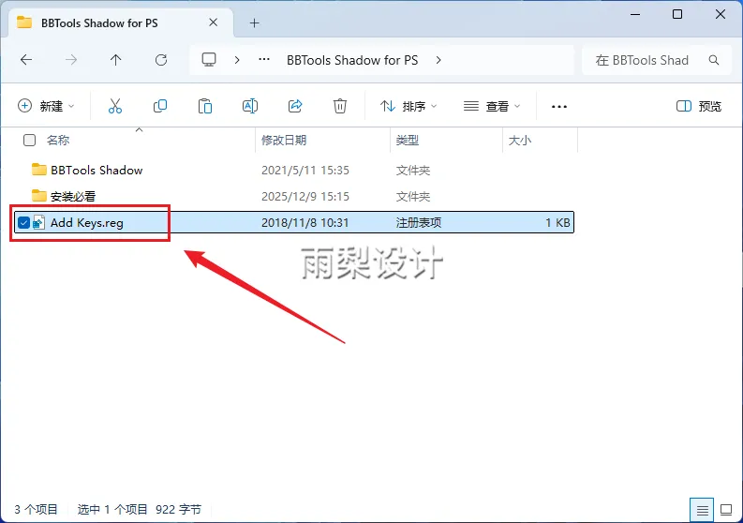The image size is (743, 523).
Task: Click the 注册表项 type cell
Action: pos(419,222)
